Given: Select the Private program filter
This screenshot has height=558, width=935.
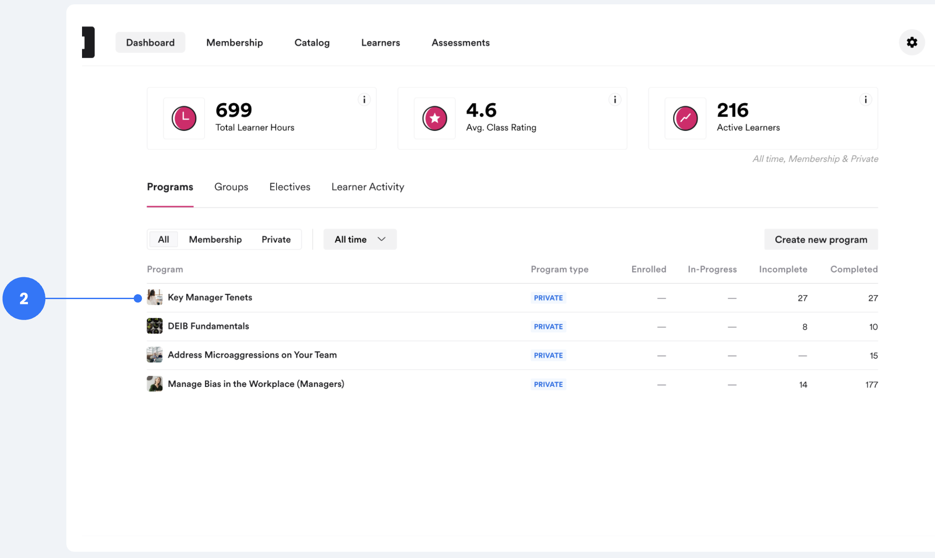Looking at the screenshot, I should [x=276, y=239].
